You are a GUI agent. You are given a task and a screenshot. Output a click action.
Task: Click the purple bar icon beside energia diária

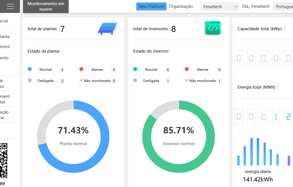[x=289, y=160]
